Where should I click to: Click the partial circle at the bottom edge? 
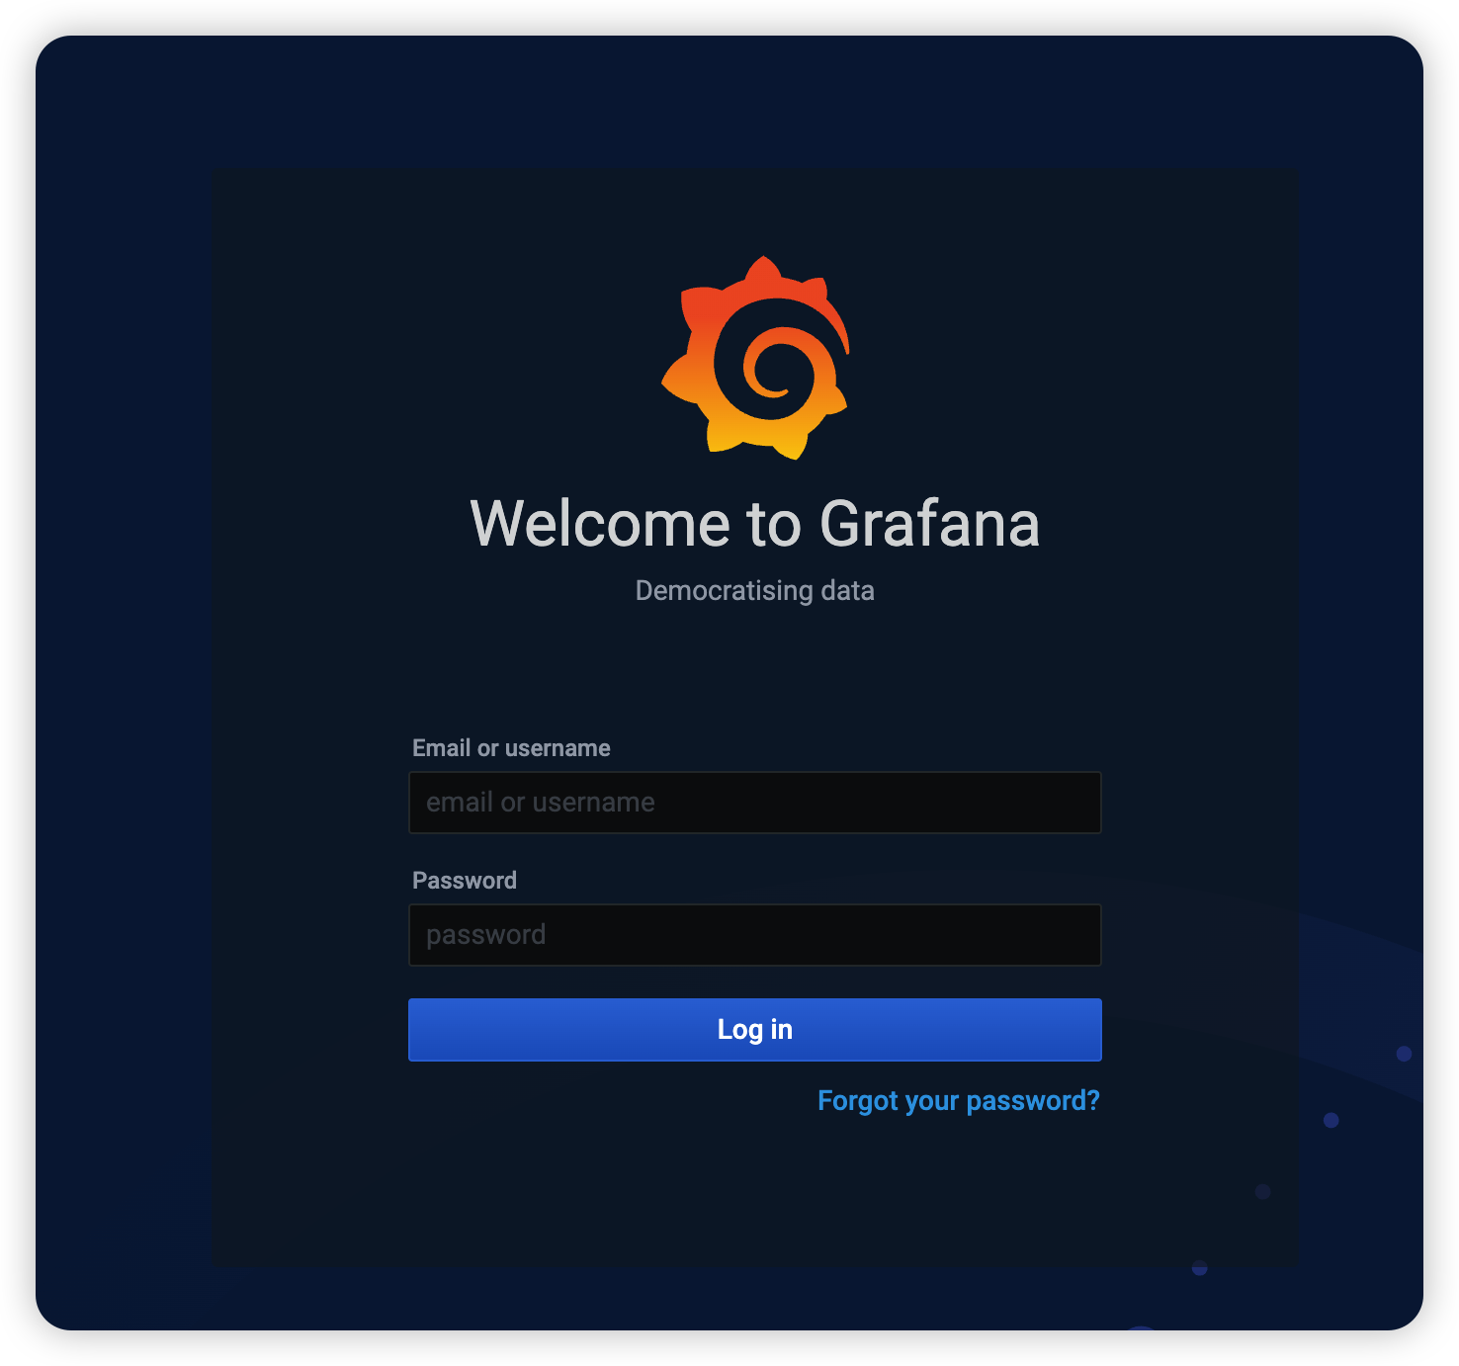pos(1141,1329)
